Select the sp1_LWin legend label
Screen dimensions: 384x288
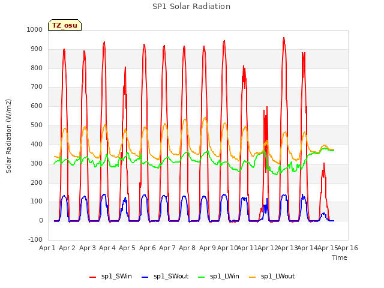coord(224,277)
